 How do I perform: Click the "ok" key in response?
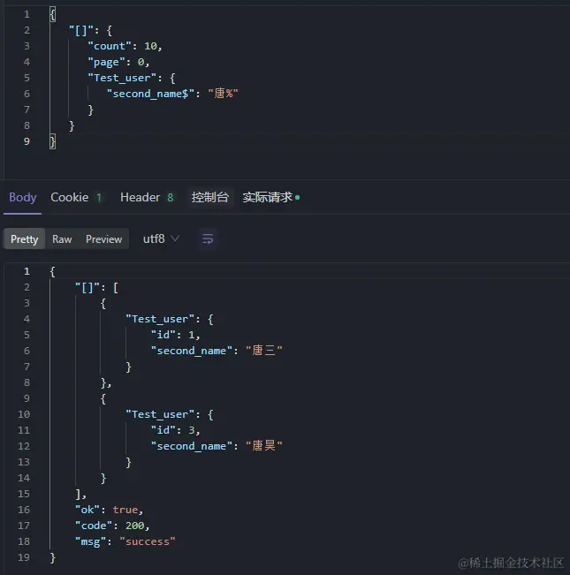click(87, 510)
